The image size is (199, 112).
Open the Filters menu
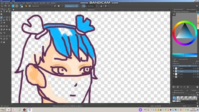click(x=36, y=3)
